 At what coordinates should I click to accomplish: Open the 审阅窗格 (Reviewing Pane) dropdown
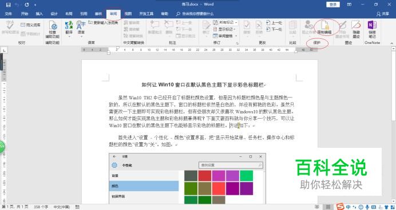click(225, 36)
